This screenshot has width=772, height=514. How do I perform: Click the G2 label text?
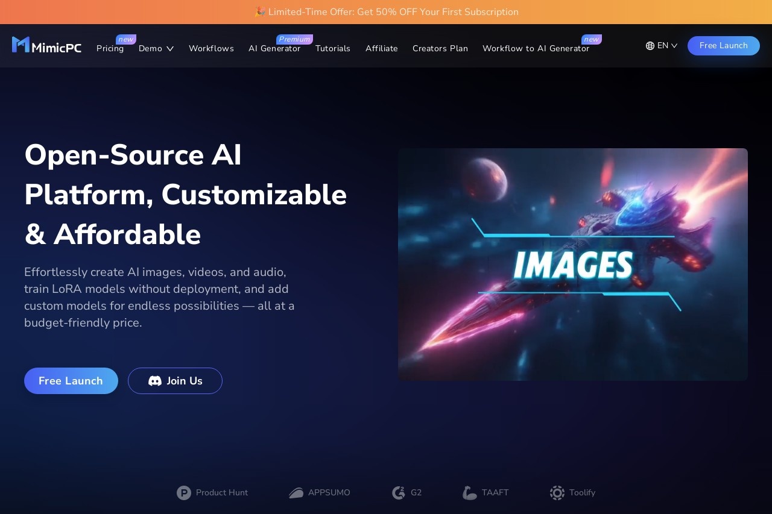[x=416, y=493]
